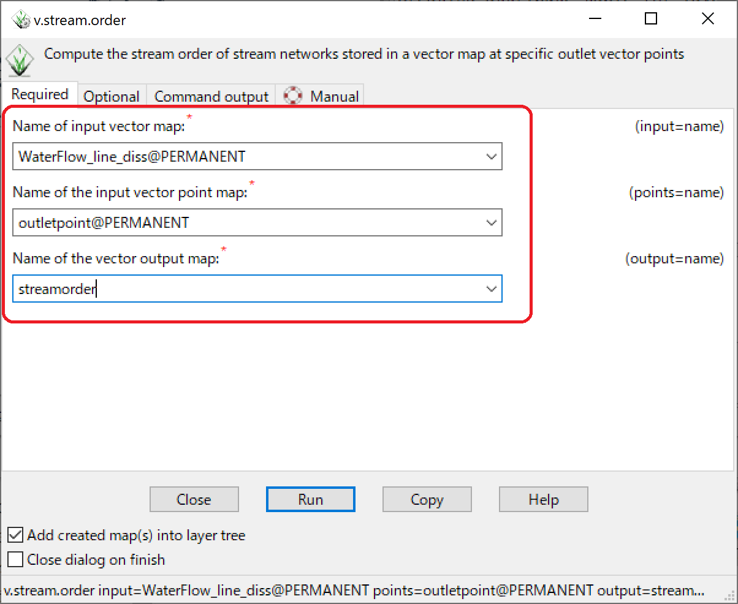Screen dimensions: 738x604
Task: Close the v.stream.order window with X
Action: click(x=707, y=19)
